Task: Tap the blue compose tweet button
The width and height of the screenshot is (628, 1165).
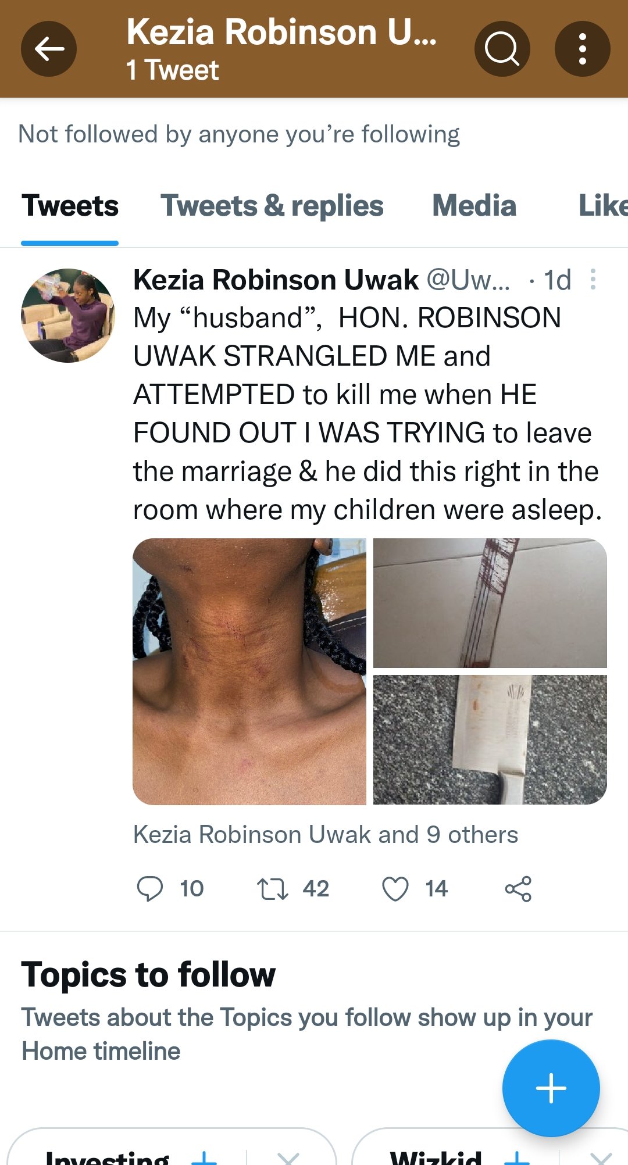Action: (x=551, y=1088)
